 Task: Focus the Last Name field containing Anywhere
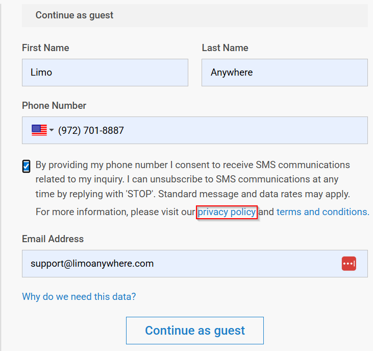click(x=284, y=73)
